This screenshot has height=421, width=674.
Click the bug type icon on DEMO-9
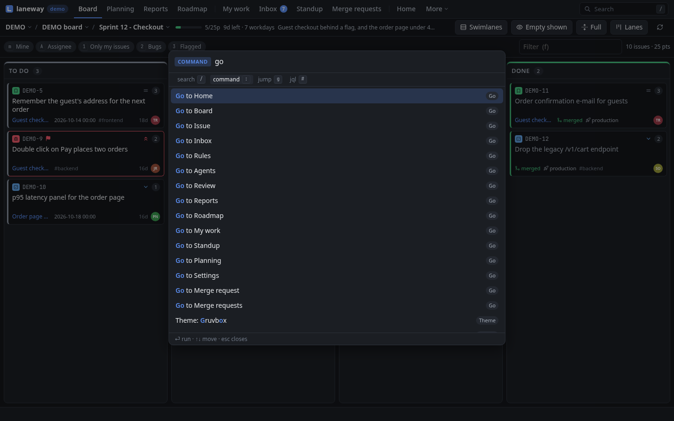click(x=16, y=139)
